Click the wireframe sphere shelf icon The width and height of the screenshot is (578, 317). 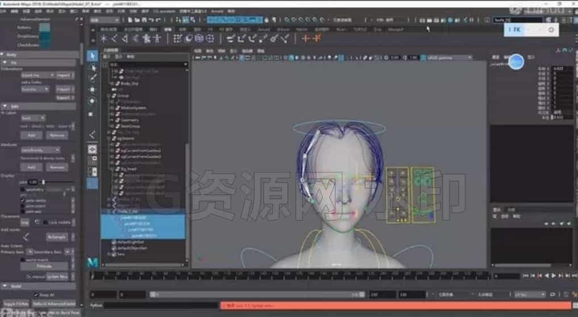click(199, 38)
